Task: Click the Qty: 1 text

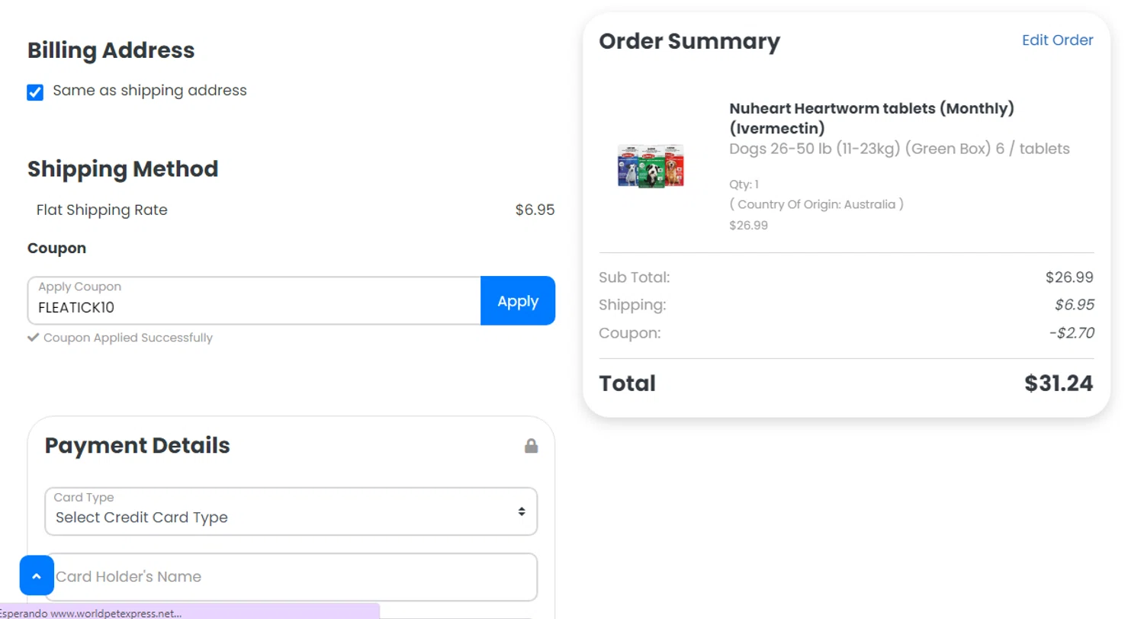Action: click(x=744, y=184)
